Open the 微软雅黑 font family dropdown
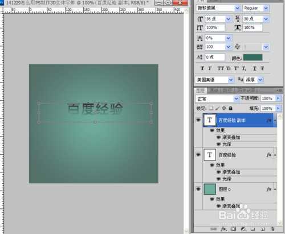The width and height of the screenshot is (285, 234). (x=237, y=8)
